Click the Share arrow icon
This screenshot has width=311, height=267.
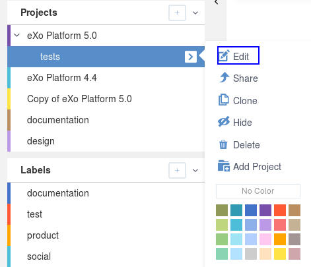[x=224, y=77]
